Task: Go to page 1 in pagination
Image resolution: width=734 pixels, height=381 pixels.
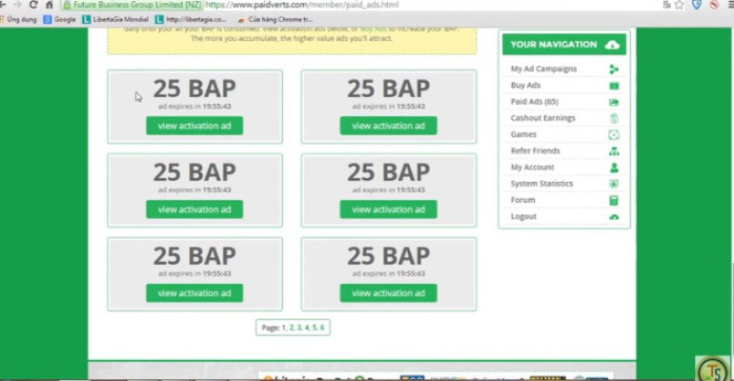Action: click(x=283, y=328)
